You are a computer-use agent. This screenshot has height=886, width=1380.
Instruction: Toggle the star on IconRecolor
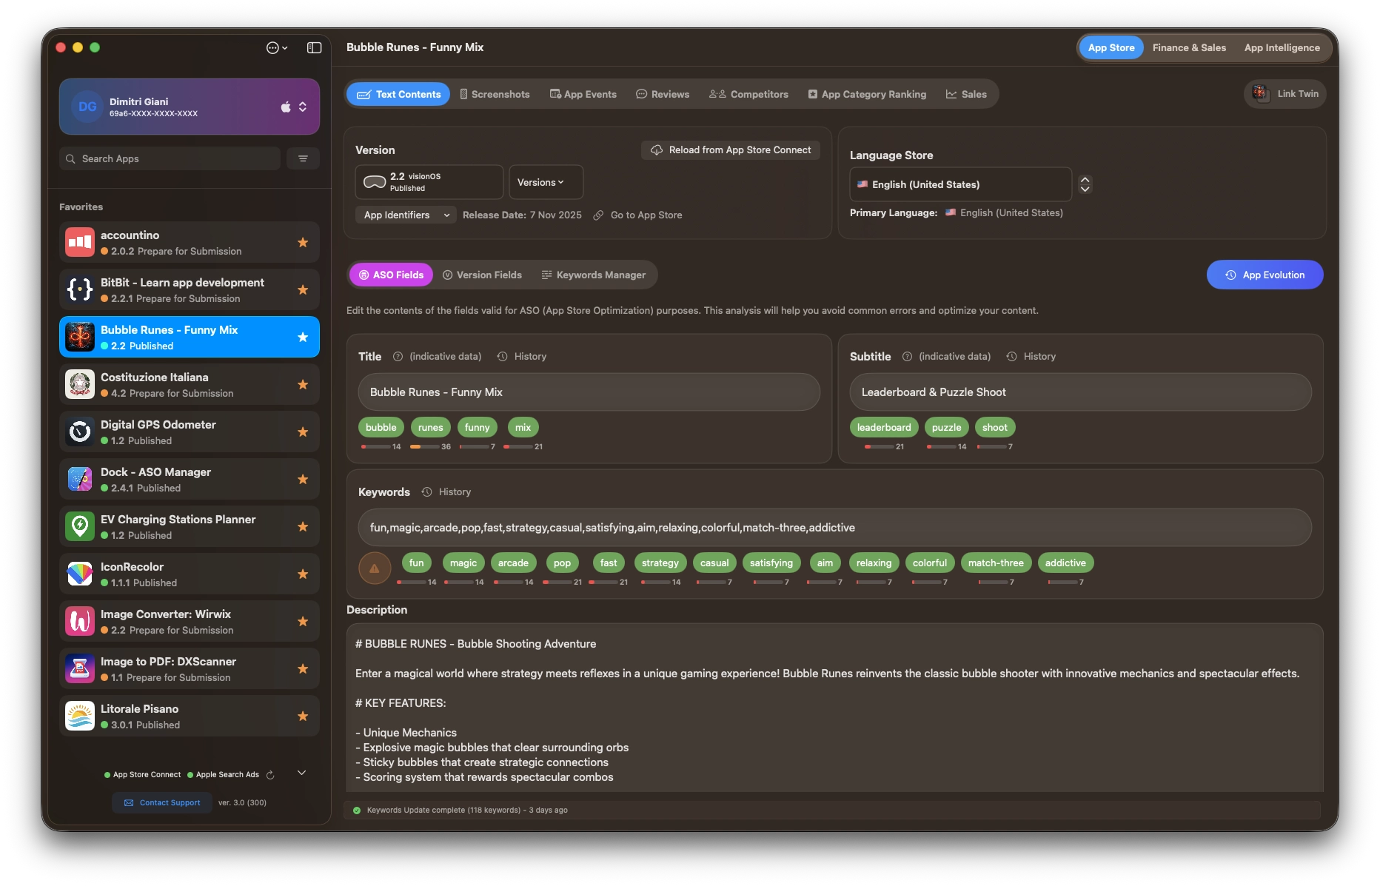(x=303, y=574)
